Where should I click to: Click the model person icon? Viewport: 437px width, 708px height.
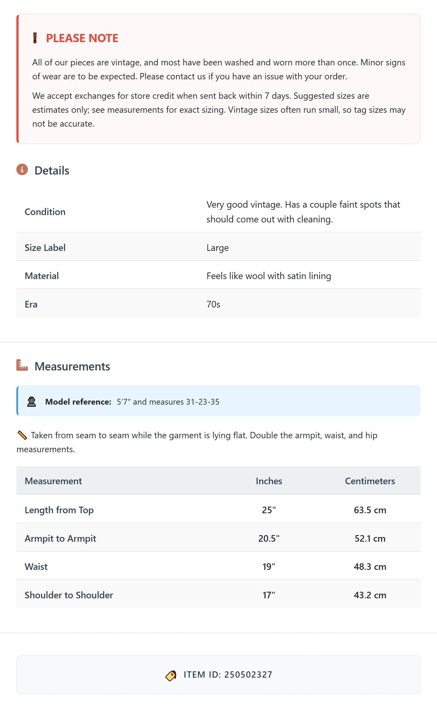coord(31,402)
